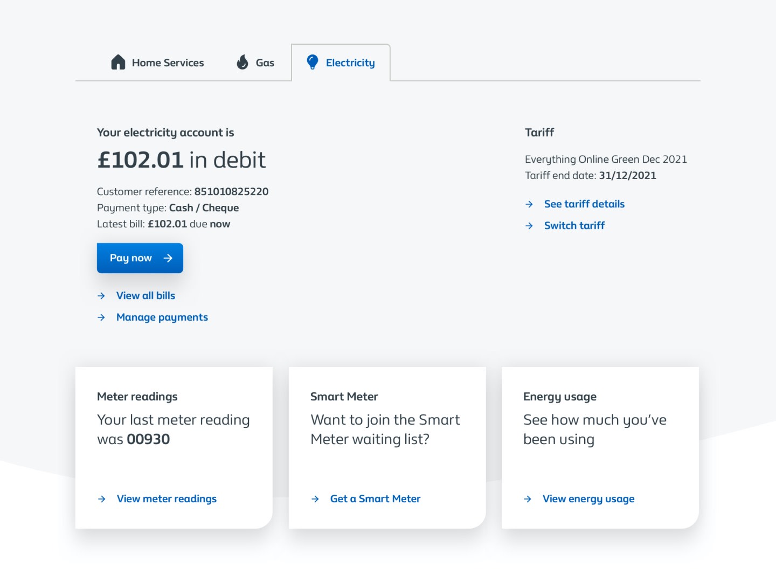Click arrow icon beside View meter readings

(102, 499)
